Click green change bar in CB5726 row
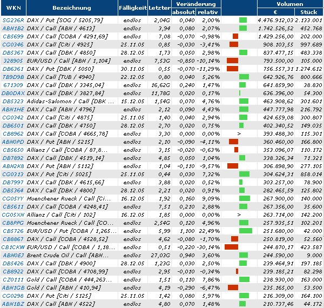The image size is (324, 308). 246,231
